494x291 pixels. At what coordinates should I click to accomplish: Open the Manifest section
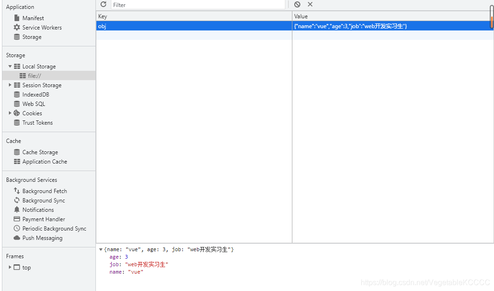(33, 18)
